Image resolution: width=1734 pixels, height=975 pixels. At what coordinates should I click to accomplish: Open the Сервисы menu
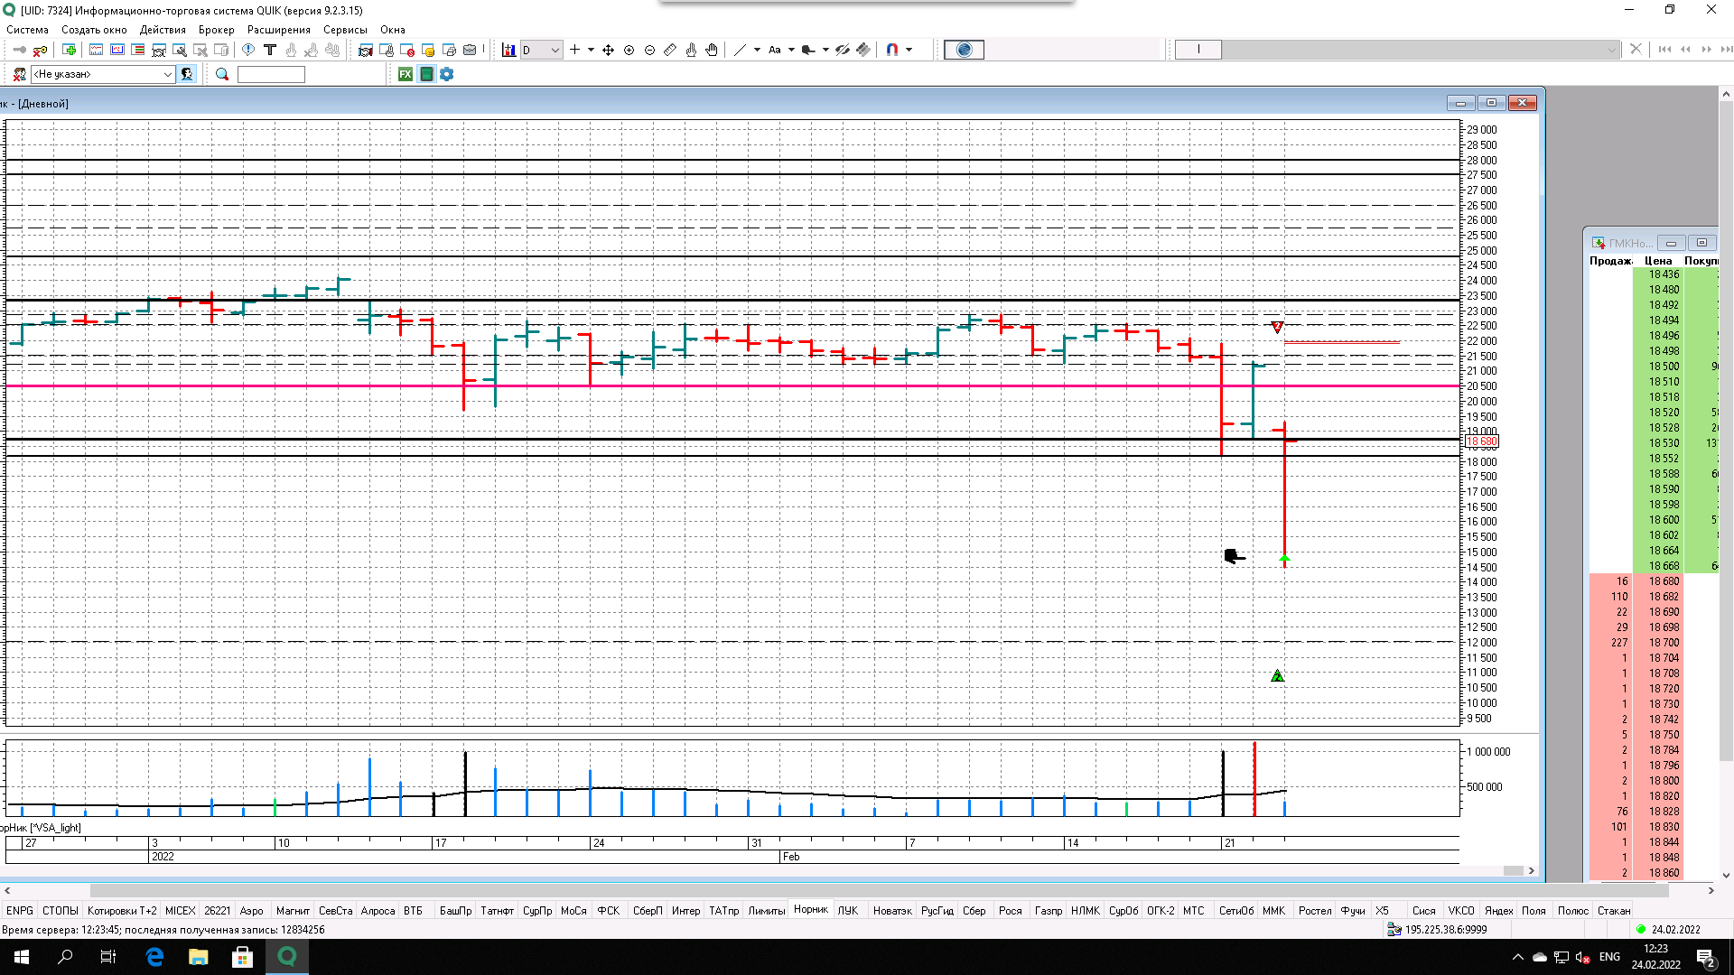pos(345,30)
